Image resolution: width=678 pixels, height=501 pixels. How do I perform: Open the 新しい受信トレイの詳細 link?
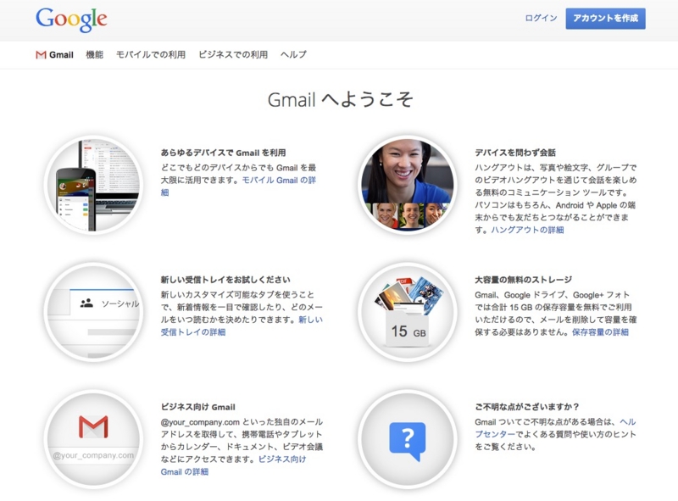(x=193, y=332)
